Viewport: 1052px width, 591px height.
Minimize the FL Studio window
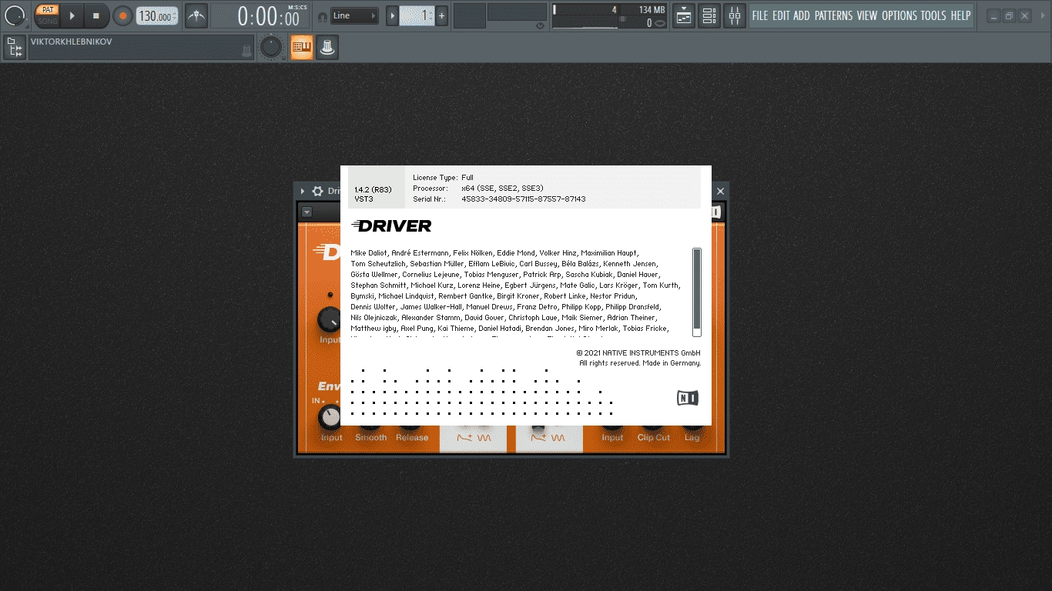coord(994,15)
